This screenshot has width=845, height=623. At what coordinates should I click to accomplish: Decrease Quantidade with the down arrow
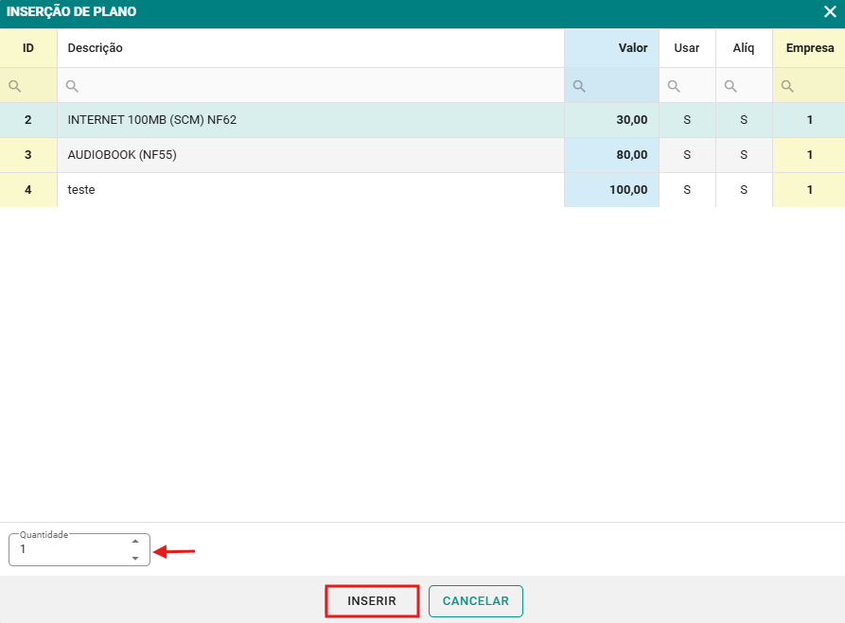coord(135,558)
